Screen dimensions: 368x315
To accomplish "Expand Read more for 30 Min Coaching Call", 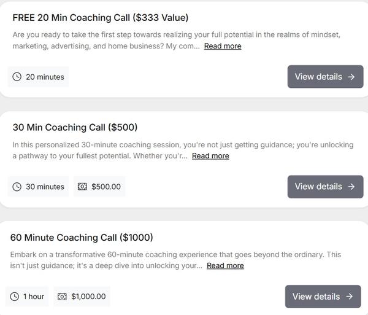I will coord(210,156).
